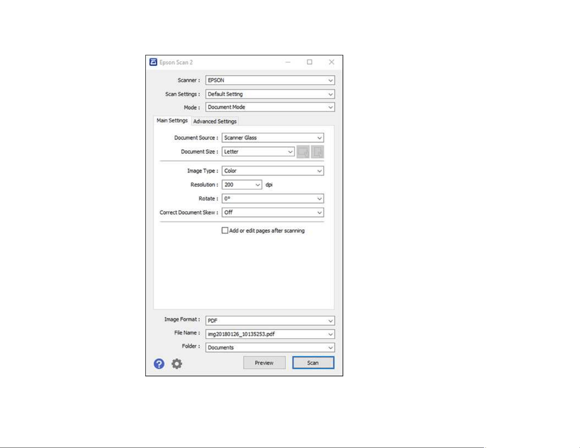The image size is (580, 448).
Task: Select portrait orientation icon beside Document Size
Action: click(318, 152)
